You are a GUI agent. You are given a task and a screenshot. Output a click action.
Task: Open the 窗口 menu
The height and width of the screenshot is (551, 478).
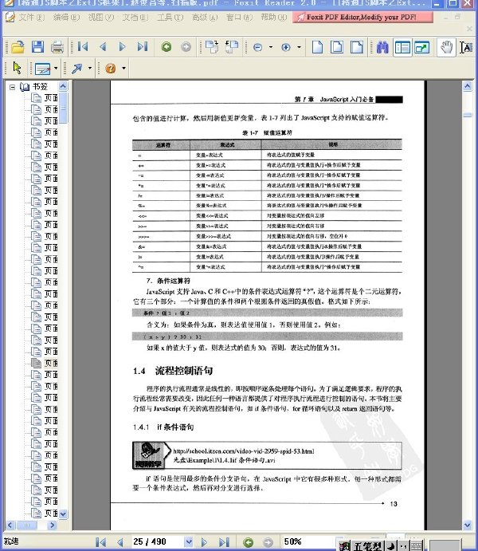click(239, 18)
